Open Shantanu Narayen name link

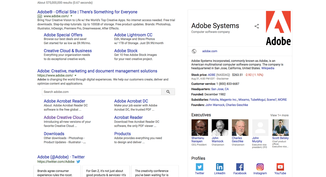[198, 140]
